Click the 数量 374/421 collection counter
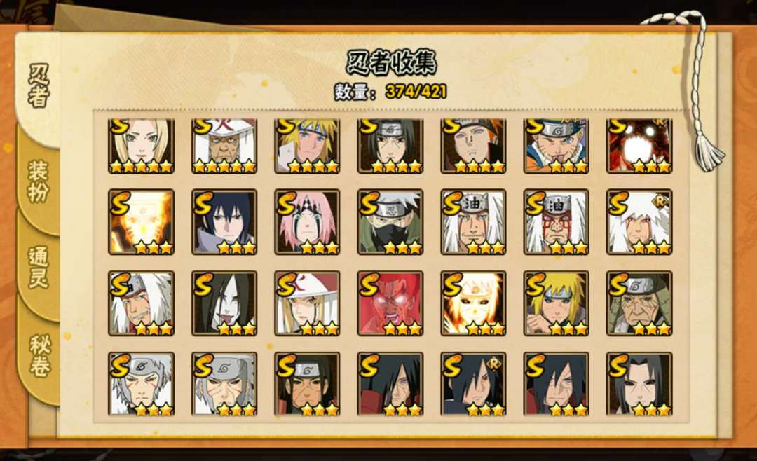This screenshot has height=461, width=757. click(x=390, y=91)
